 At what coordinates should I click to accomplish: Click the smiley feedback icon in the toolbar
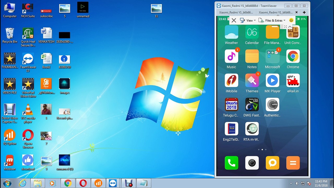[291, 20]
